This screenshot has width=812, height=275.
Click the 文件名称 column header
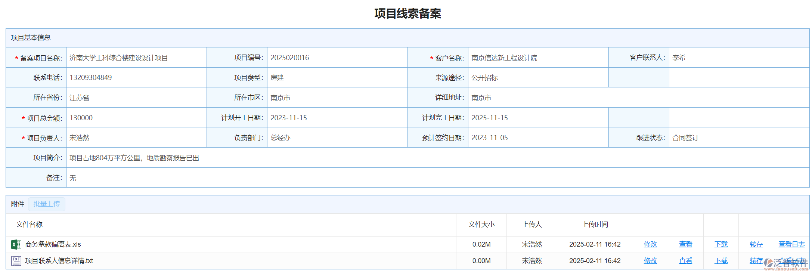click(30, 225)
